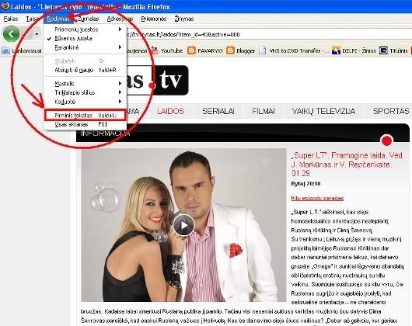Open the SERIALAI navigation tab
Image resolution: width=412 pixels, height=326 pixels.
coord(218,111)
